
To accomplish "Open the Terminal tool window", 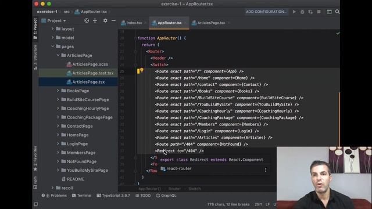I will [x=81, y=196].
